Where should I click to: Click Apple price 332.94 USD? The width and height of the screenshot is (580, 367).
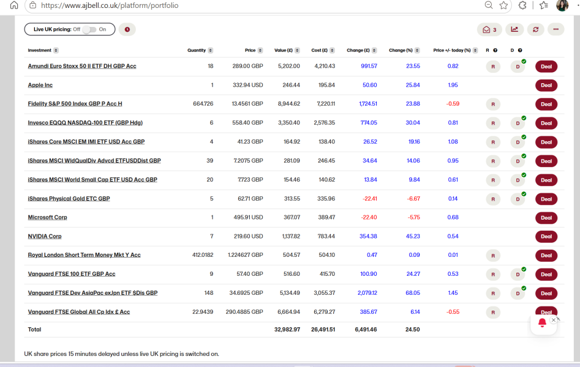coord(248,85)
